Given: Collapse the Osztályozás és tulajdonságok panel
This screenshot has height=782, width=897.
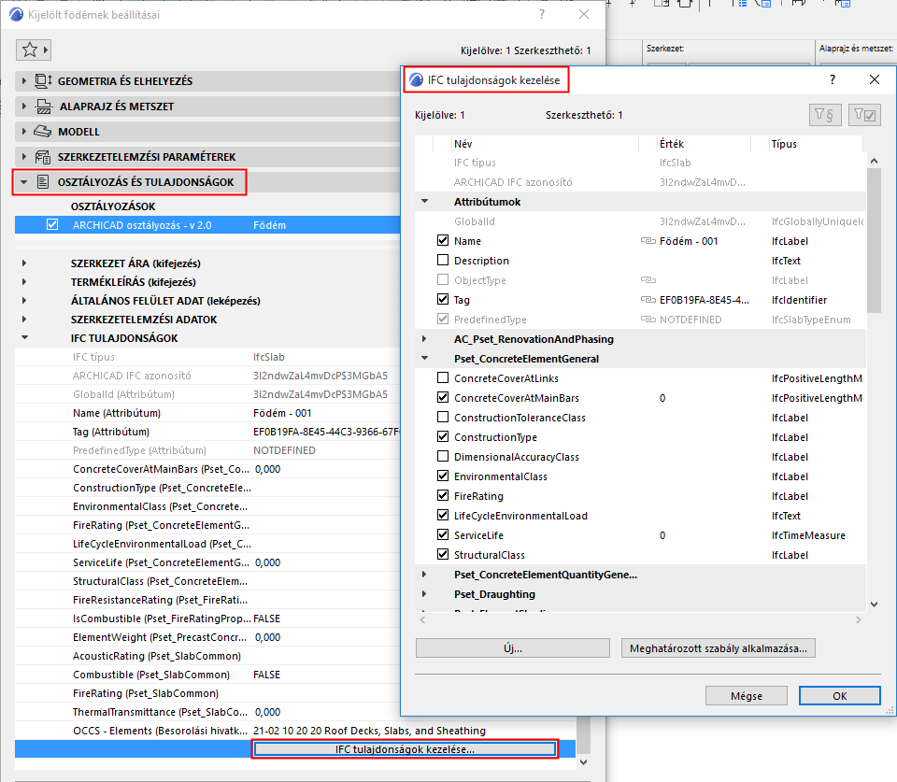Looking at the screenshot, I should pos(24,182).
